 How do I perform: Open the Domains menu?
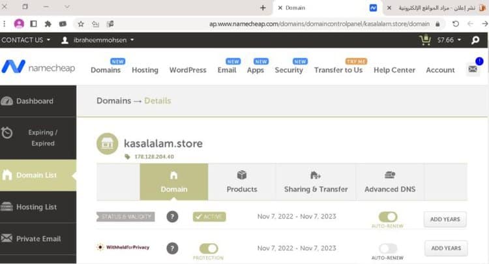pos(106,70)
